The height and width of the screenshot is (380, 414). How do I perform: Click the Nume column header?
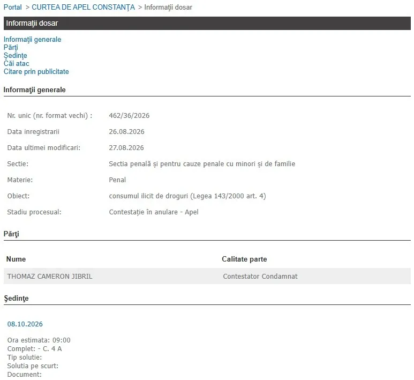pyautogui.click(x=16, y=259)
